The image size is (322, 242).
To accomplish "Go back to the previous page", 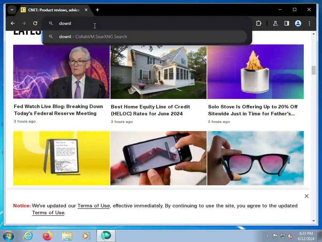I will [x=13, y=23].
